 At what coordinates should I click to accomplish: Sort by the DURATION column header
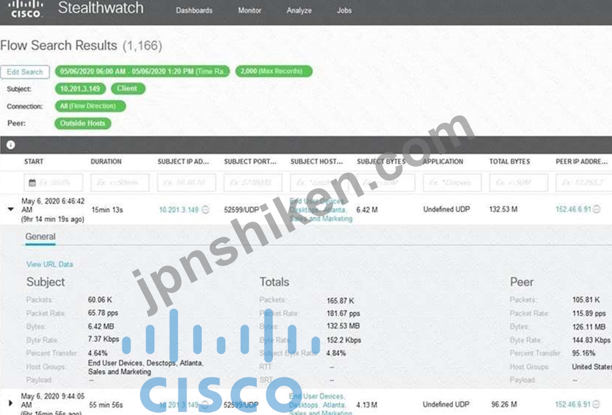click(x=106, y=162)
